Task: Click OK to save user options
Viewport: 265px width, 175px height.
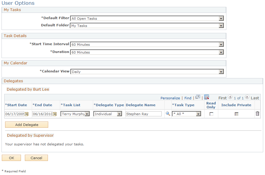Action: pos(11,158)
